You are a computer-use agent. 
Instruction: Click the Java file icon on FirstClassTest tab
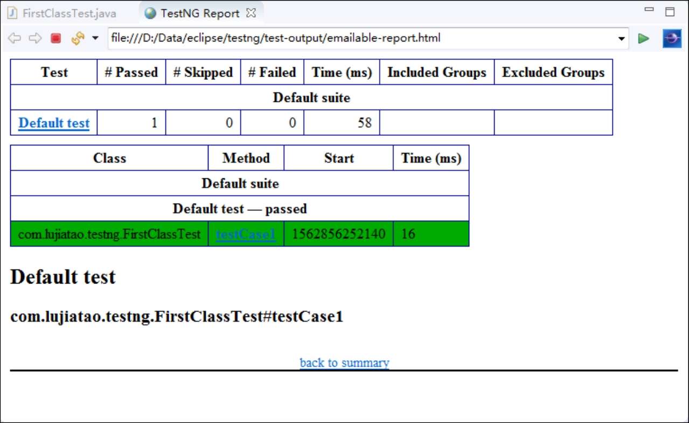(x=12, y=13)
